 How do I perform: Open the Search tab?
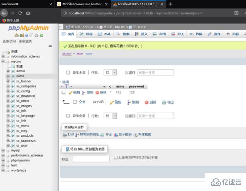click(123, 34)
